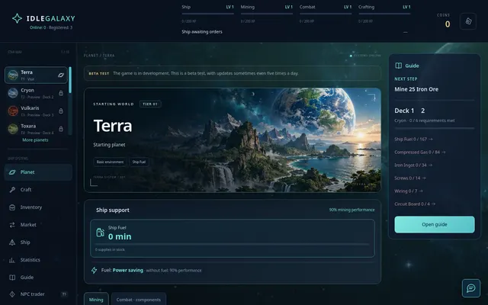
Task: Go to the Market page
Action: [38, 225]
